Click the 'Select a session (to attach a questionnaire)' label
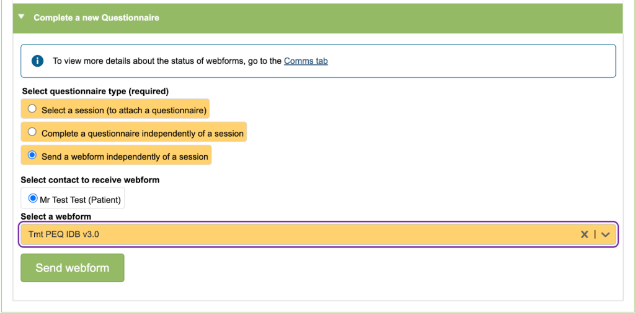 pyautogui.click(x=124, y=110)
